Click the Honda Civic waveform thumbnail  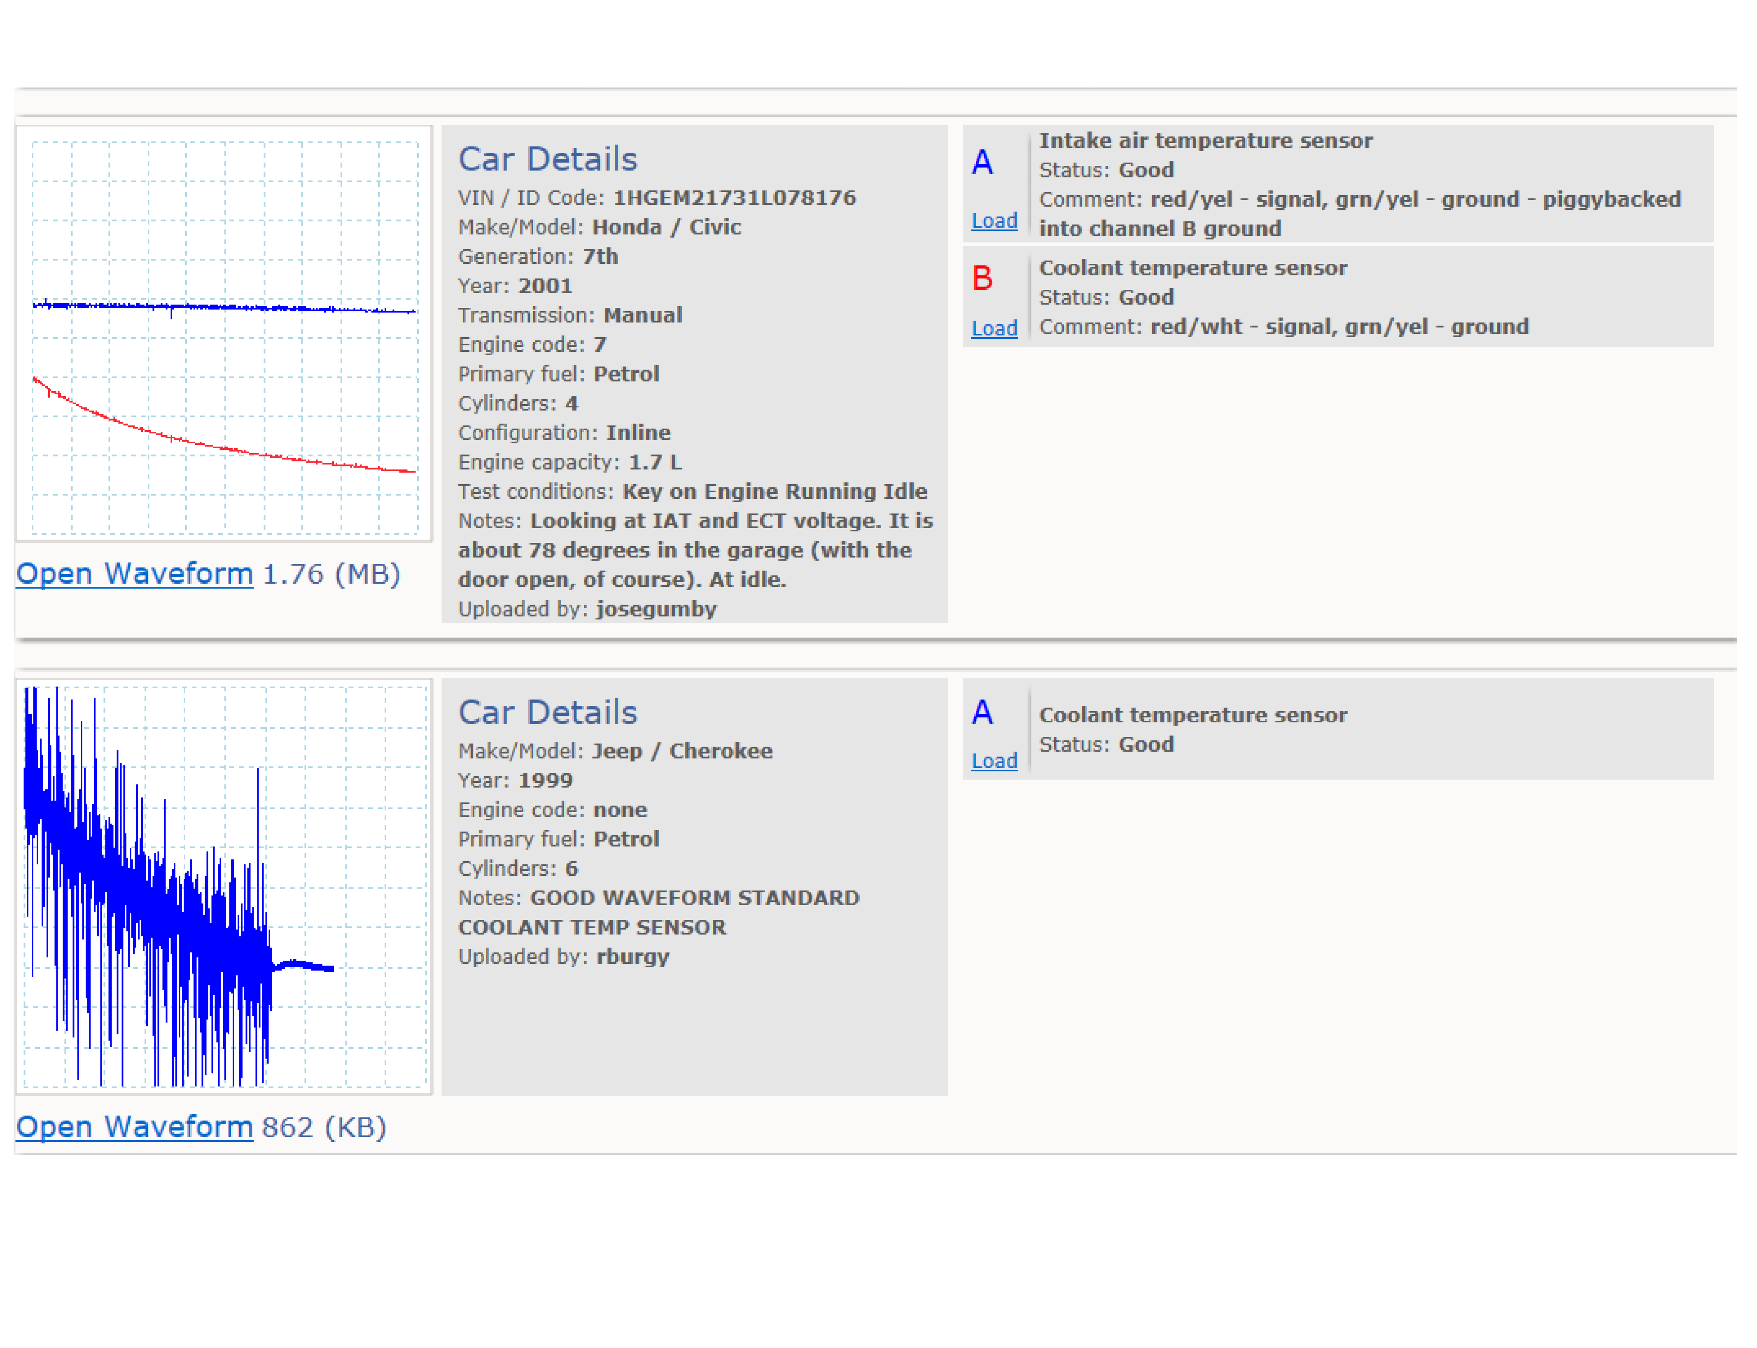click(224, 333)
